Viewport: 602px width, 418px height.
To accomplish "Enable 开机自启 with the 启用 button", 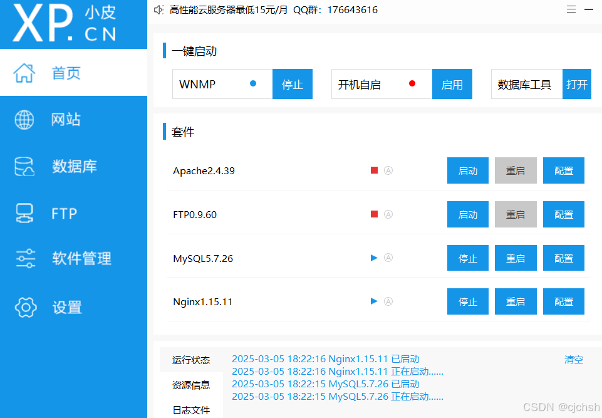I will (x=452, y=84).
